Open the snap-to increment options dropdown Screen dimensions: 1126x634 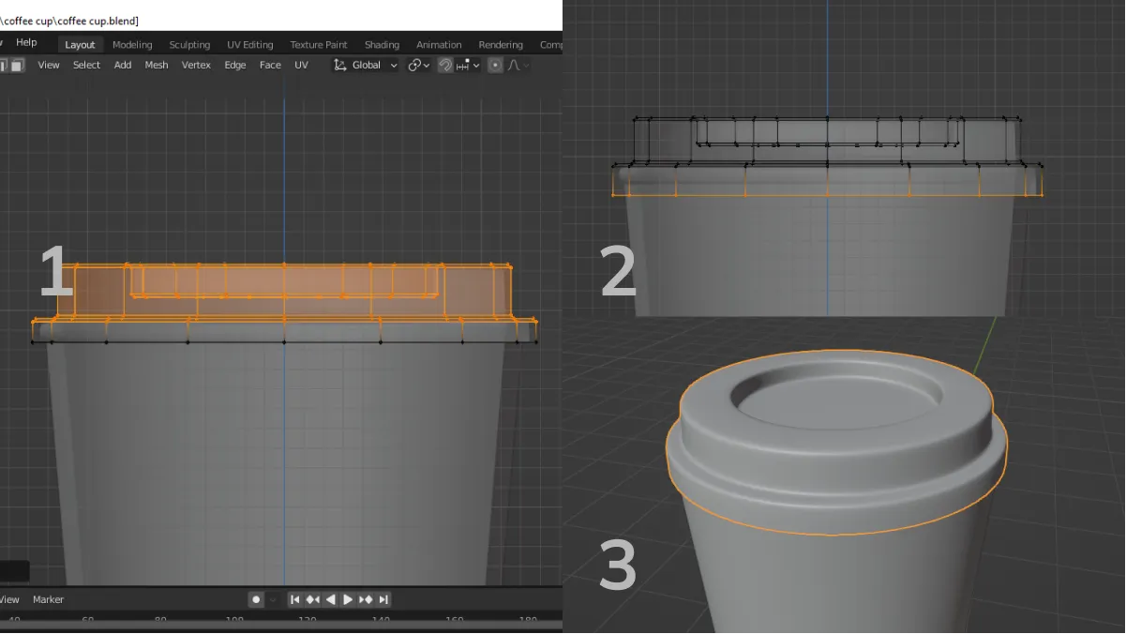click(469, 66)
